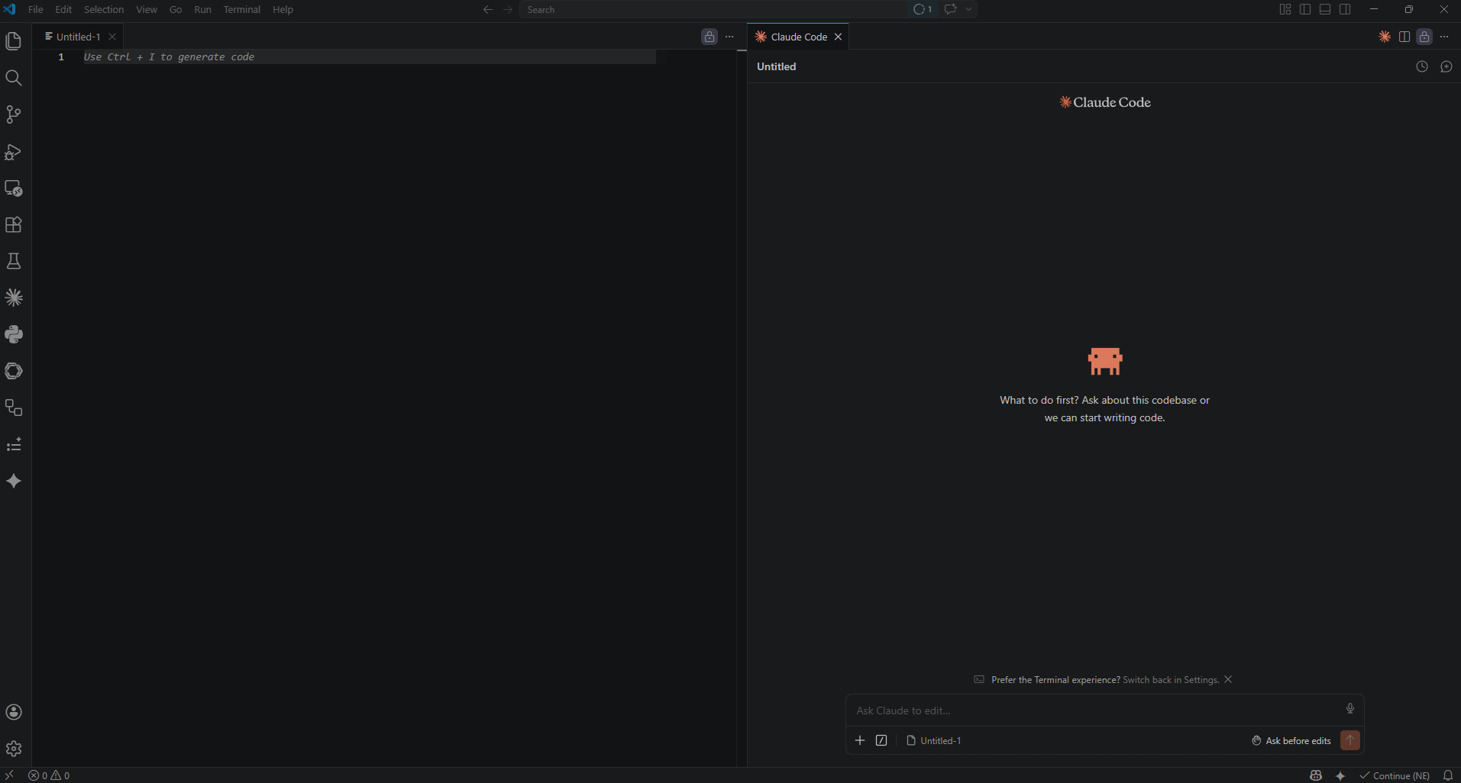Show errors and warnings problems count
1461x783 pixels.
pyautogui.click(x=49, y=775)
